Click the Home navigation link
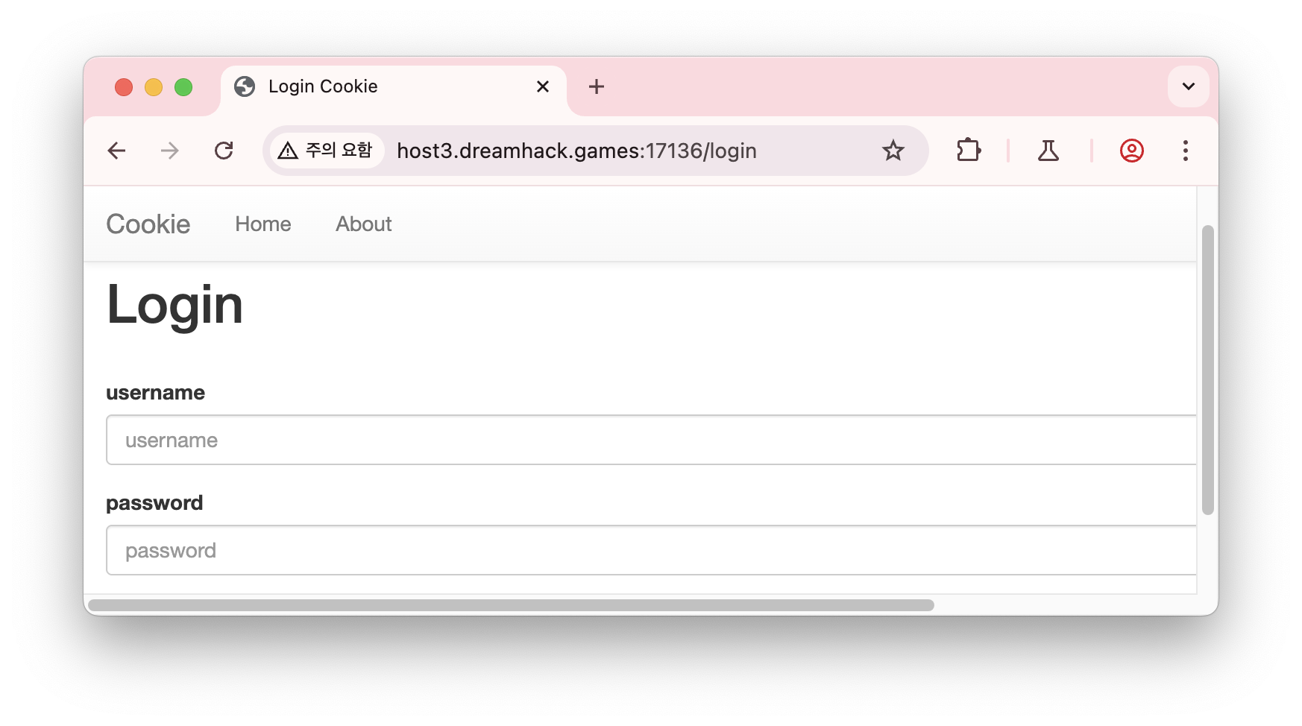The width and height of the screenshot is (1302, 726). (262, 224)
